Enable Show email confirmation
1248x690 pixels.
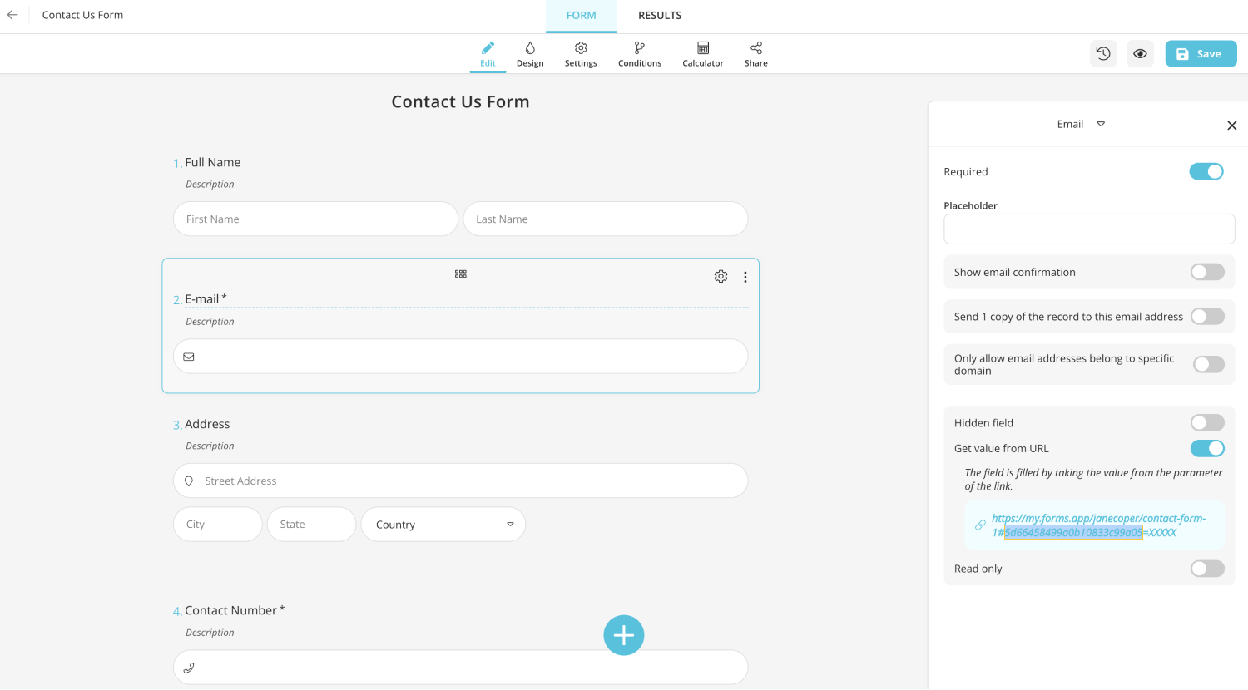point(1207,271)
